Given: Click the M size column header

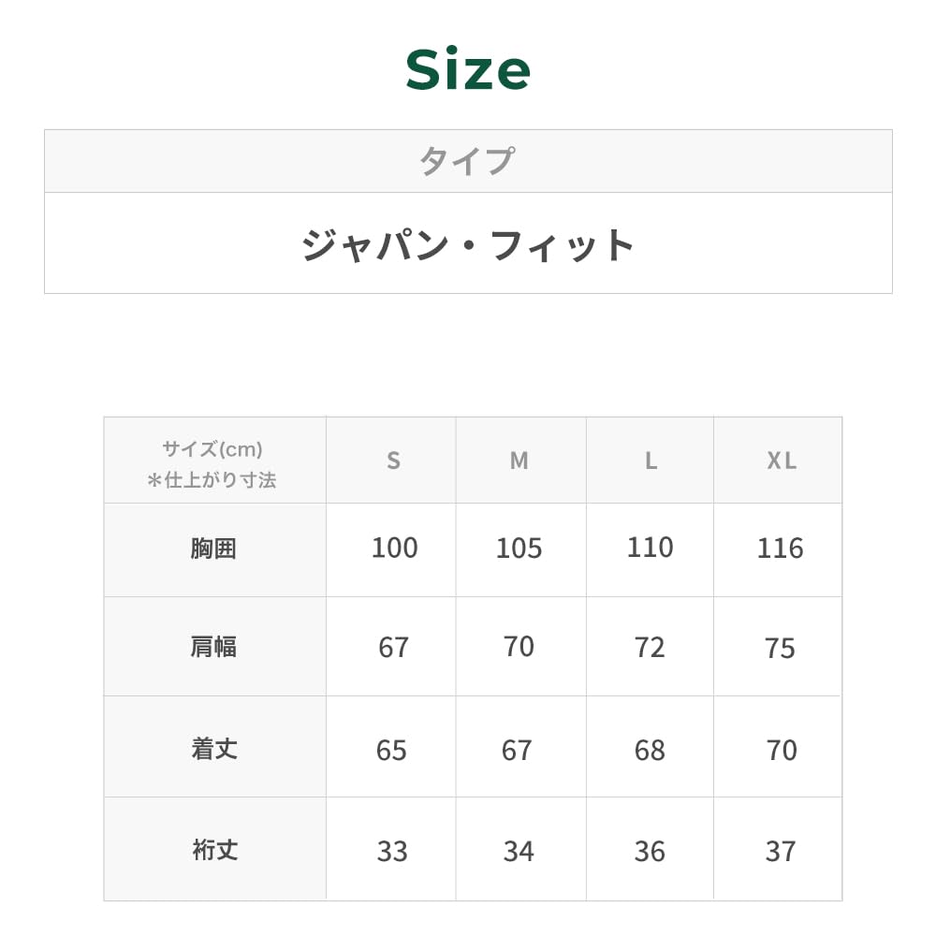Looking at the screenshot, I should point(519,461).
